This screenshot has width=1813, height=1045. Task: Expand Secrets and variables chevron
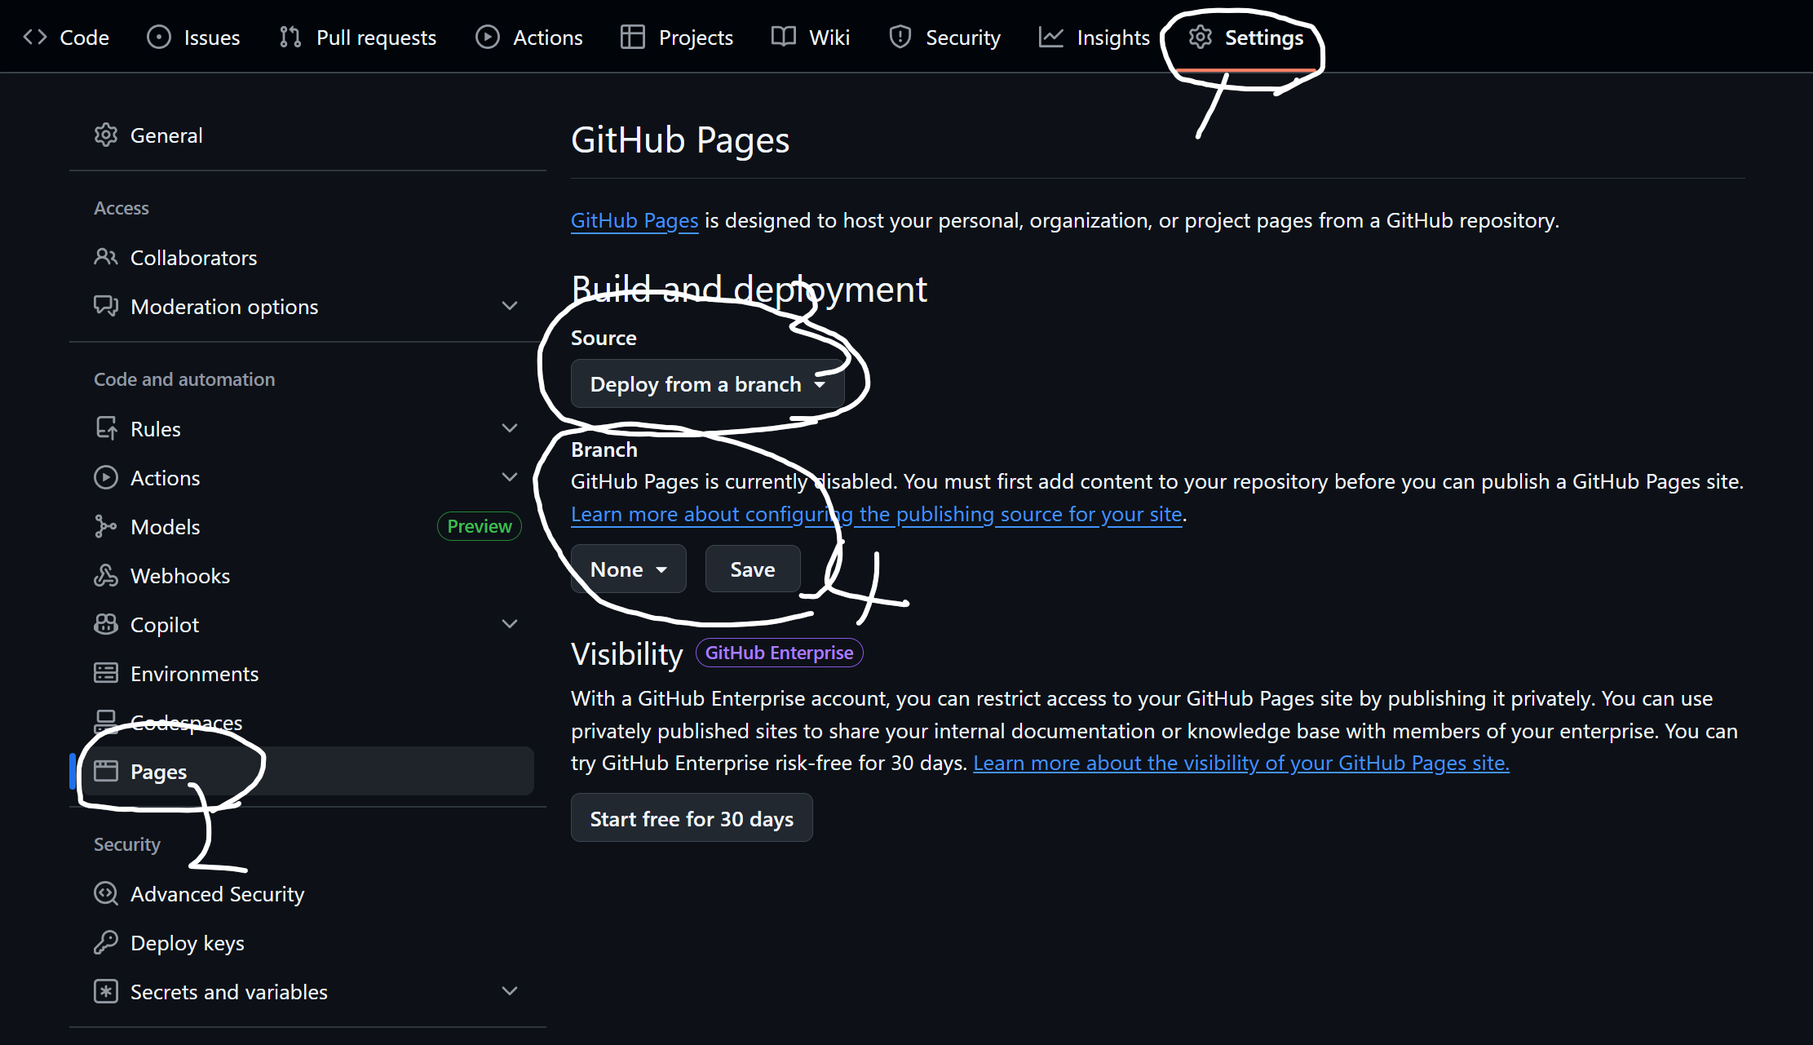(x=510, y=992)
